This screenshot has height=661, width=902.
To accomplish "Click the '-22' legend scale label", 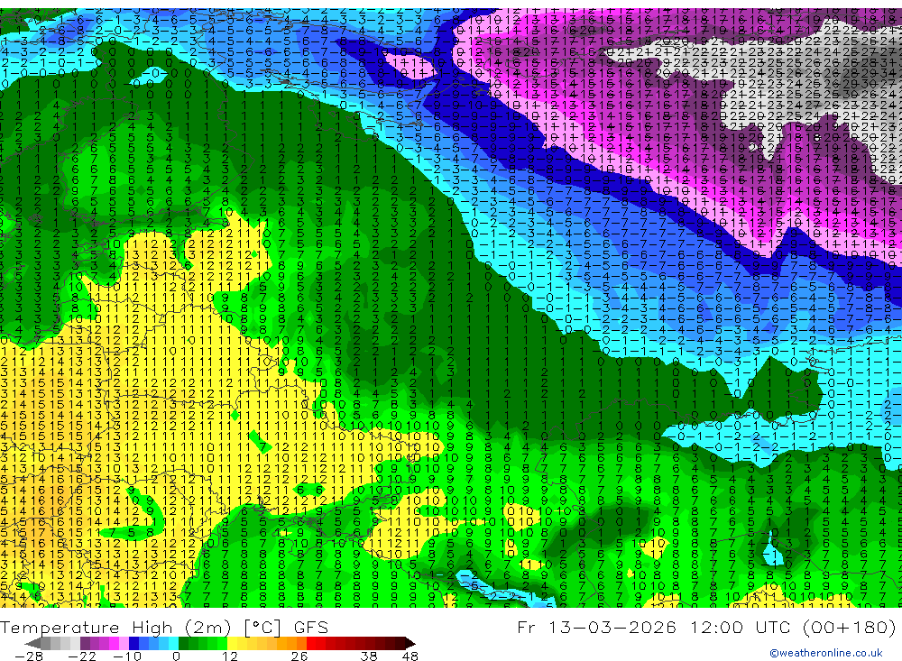I will point(82,656).
